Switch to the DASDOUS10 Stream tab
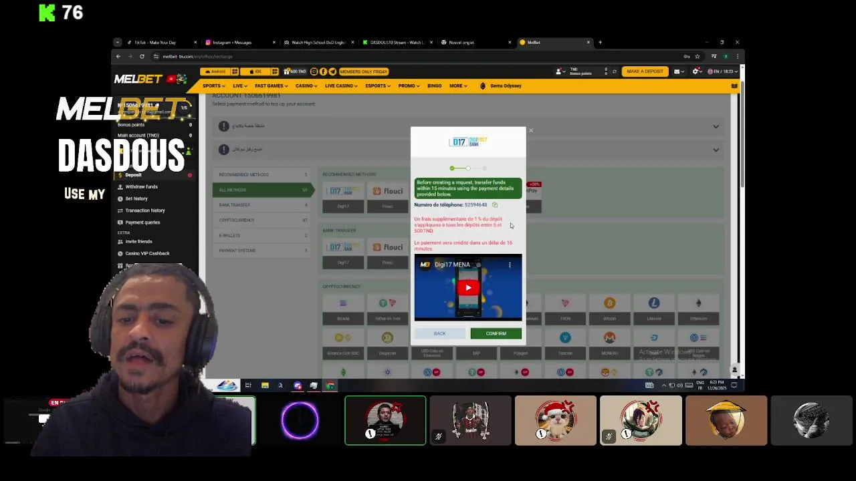856x481 pixels. click(x=397, y=42)
